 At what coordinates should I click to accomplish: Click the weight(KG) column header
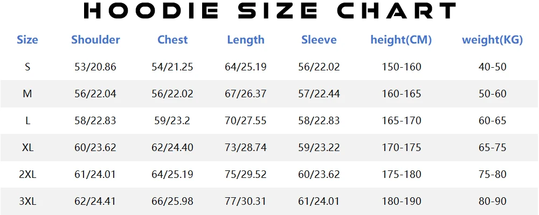tap(493, 40)
